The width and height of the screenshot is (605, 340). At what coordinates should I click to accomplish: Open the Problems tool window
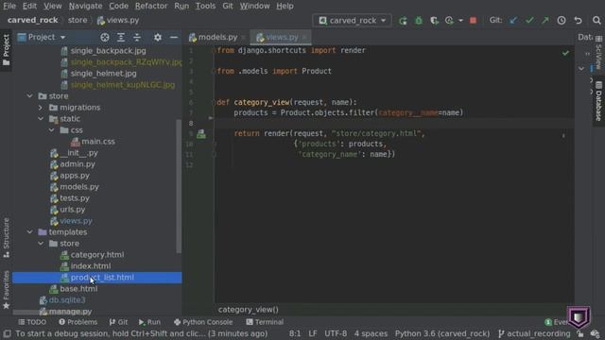(x=78, y=322)
